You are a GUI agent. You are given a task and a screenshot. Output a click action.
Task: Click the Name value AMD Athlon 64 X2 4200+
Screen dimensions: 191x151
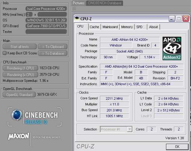tap(130, 40)
